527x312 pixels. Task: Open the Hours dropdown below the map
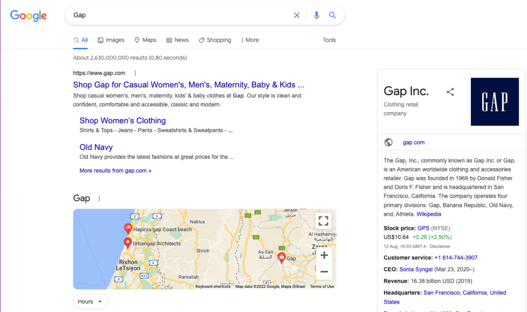[91, 302]
